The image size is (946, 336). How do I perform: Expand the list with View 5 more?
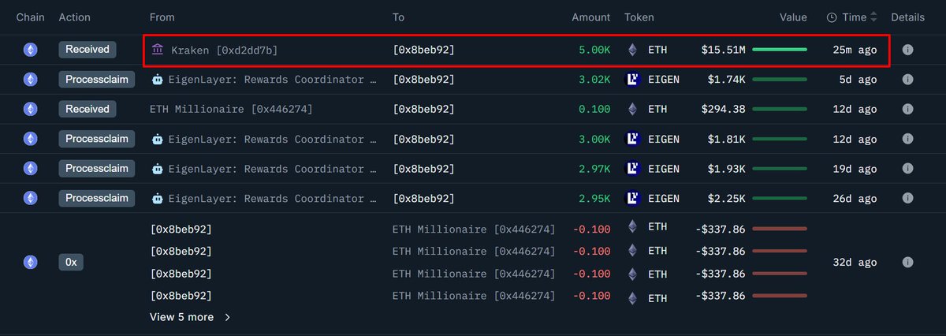click(189, 317)
